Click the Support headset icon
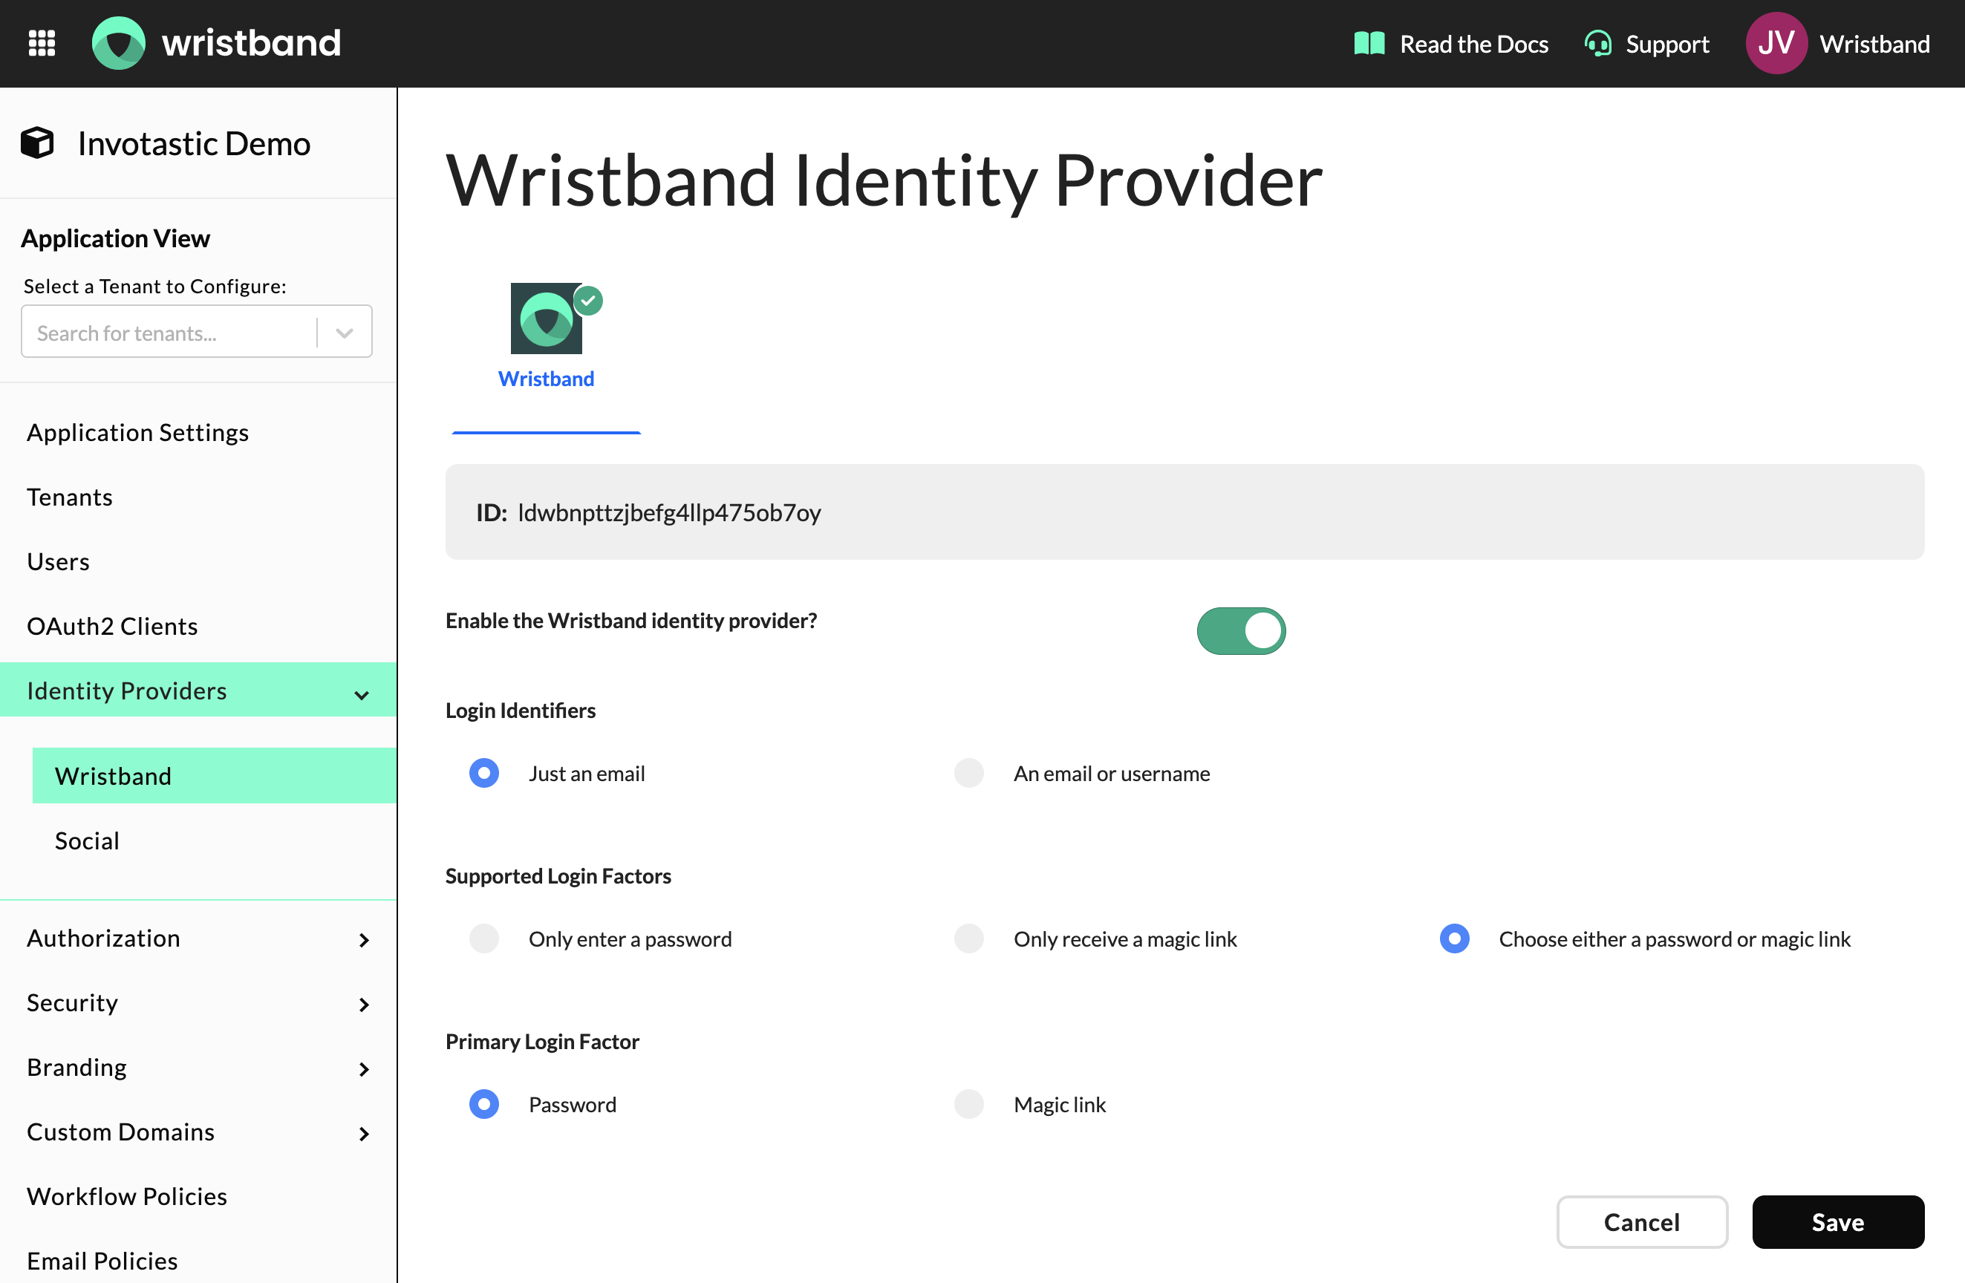This screenshot has width=1965, height=1283. (x=1597, y=44)
